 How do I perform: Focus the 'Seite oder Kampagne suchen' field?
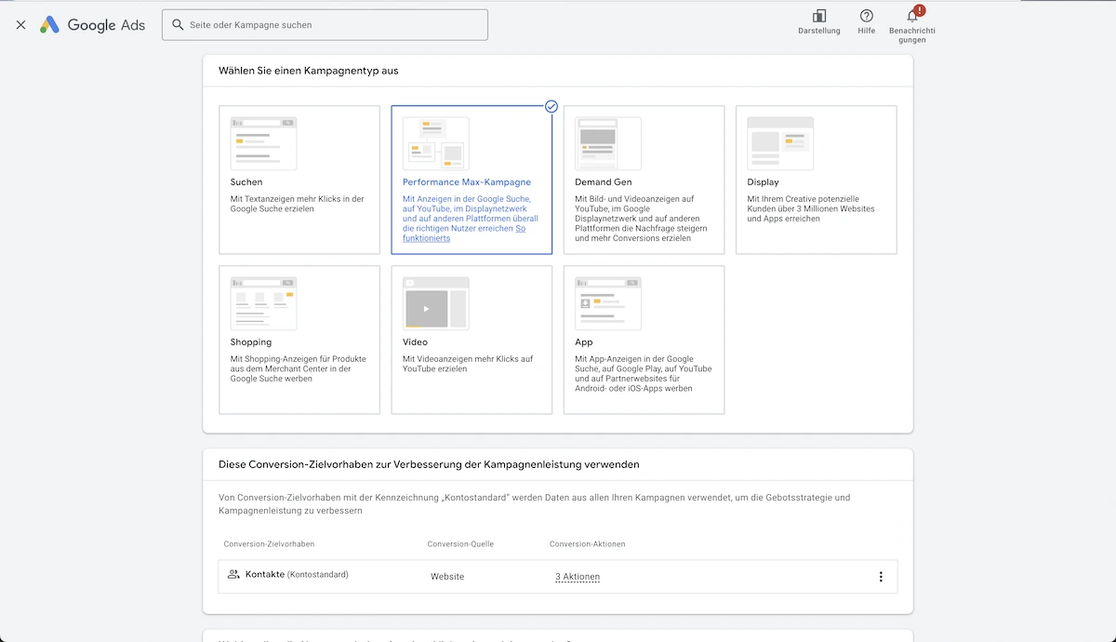[x=325, y=25]
